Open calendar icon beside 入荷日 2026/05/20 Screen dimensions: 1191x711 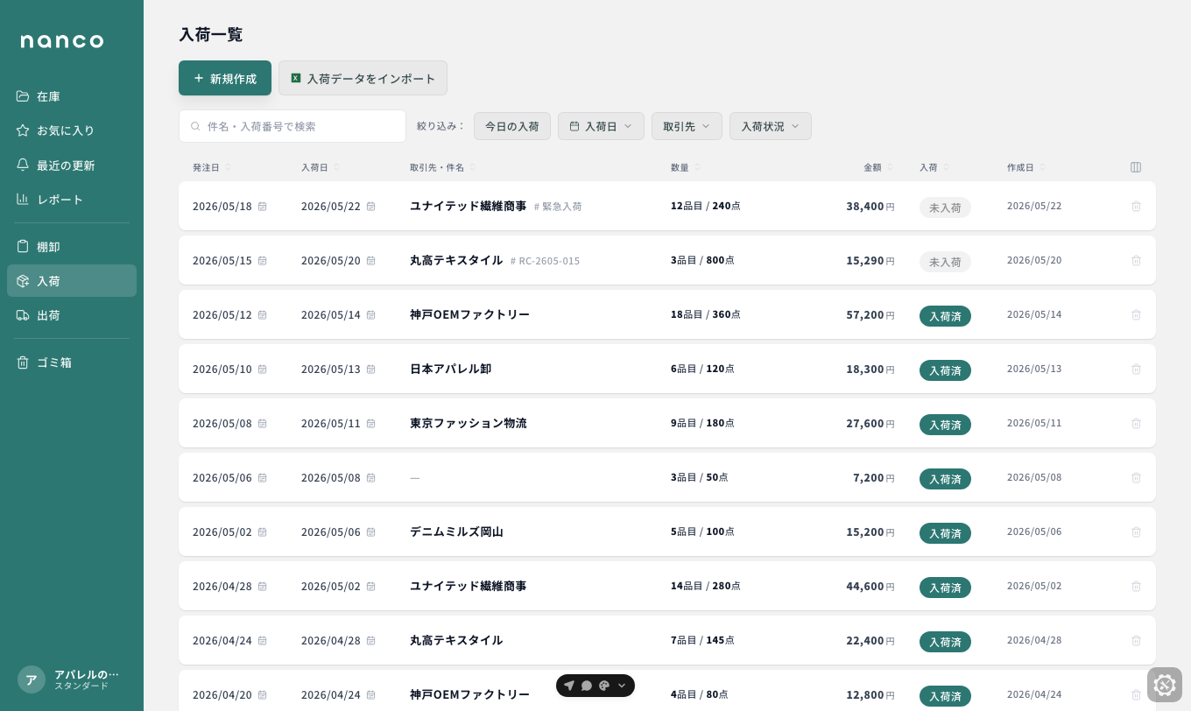coord(370,261)
